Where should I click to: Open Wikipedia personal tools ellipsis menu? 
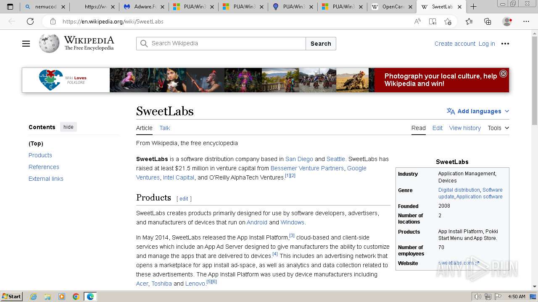point(505,44)
